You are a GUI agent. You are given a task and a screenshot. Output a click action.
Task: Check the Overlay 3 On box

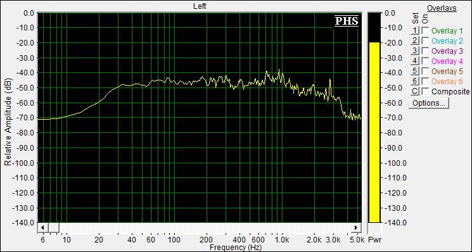tap(425, 51)
